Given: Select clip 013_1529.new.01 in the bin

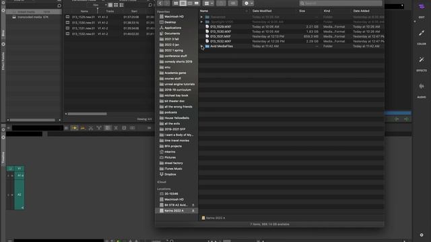Looking at the screenshot, I should tap(84, 17).
